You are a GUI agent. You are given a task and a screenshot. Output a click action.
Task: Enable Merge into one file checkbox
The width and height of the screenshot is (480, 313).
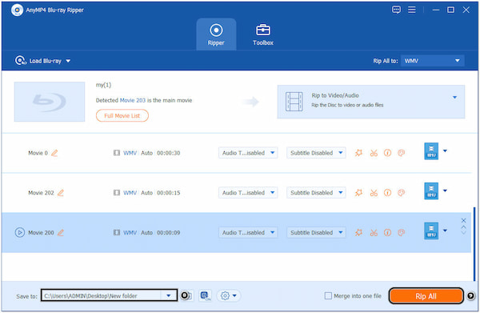(x=328, y=296)
